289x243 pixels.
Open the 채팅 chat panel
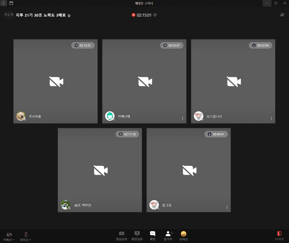tap(153, 236)
